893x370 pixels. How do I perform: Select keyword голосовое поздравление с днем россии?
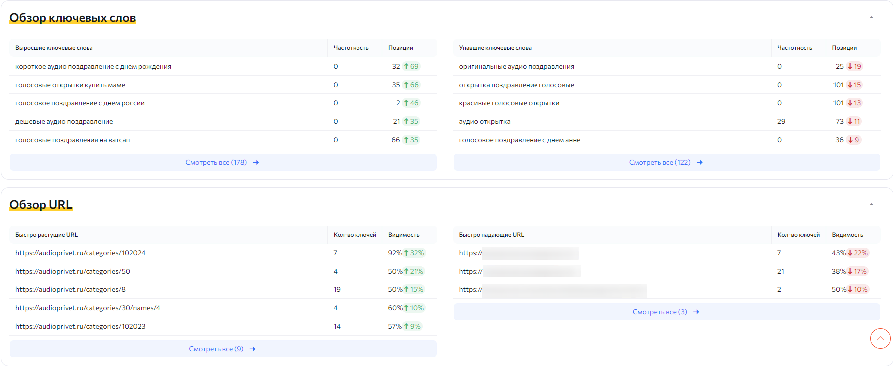80,103
